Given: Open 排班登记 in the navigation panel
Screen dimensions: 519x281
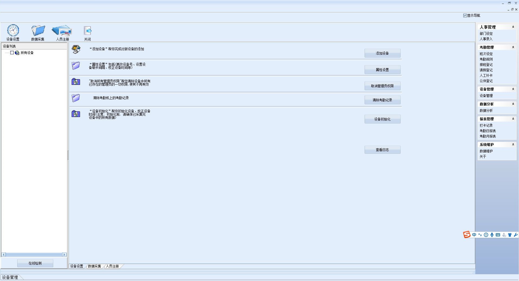Looking at the screenshot, I should [x=486, y=65].
